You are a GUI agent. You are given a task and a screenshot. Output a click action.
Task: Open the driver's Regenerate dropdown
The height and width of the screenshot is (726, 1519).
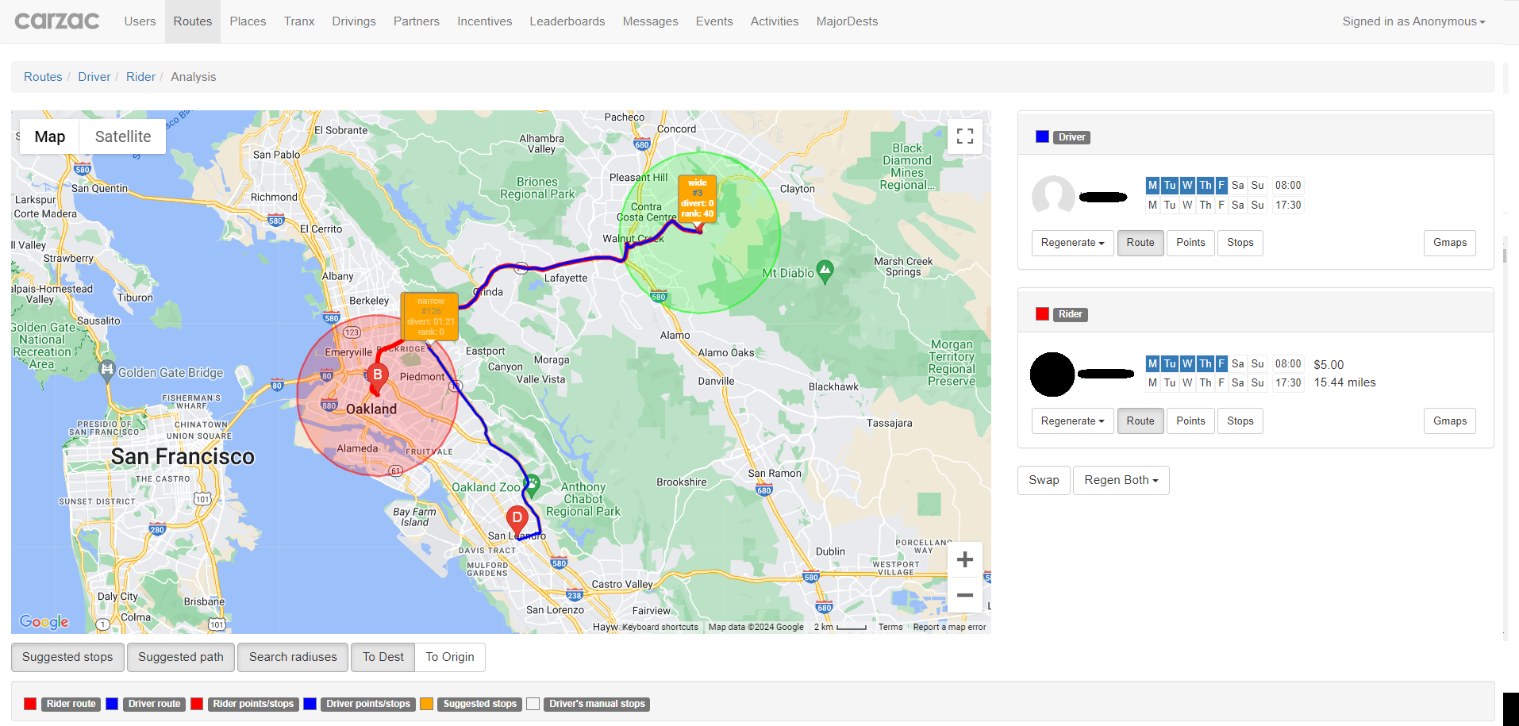tap(1072, 243)
